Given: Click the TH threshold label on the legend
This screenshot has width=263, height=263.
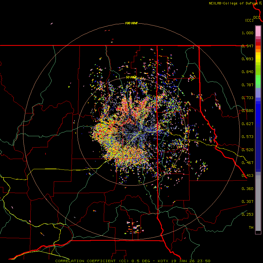Looking at the screenshot, I should (x=251, y=228).
